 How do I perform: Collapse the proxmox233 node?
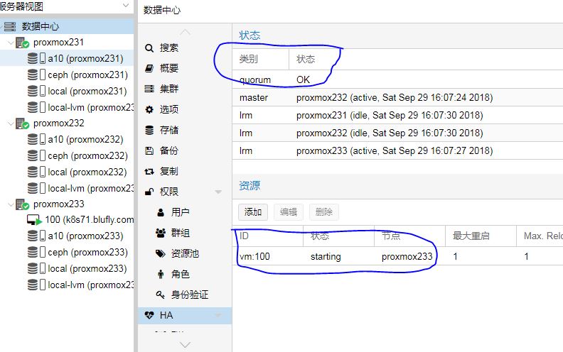(10, 204)
